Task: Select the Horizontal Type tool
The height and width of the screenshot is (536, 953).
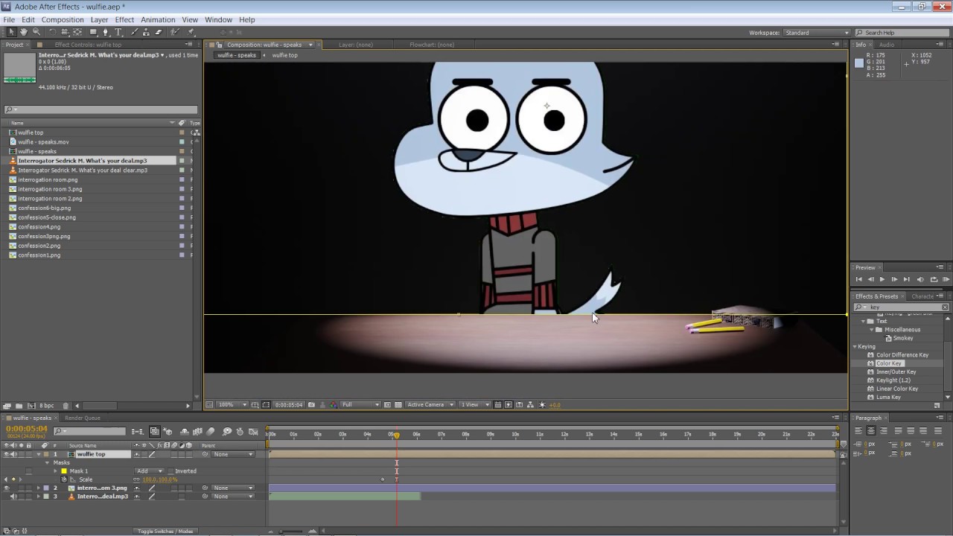Action: (118, 32)
